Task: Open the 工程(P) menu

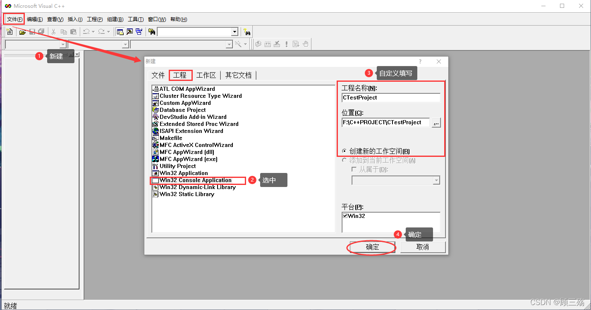Action: pos(95,19)
